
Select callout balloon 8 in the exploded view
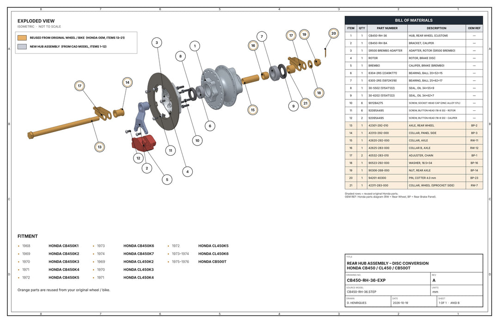point(181,56)
